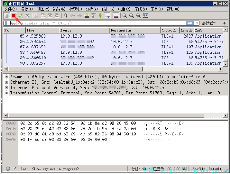Click the 表达式 expression button
Image resolution: width=230 pixels, height=174 pixels.
(x=209, y=23)
